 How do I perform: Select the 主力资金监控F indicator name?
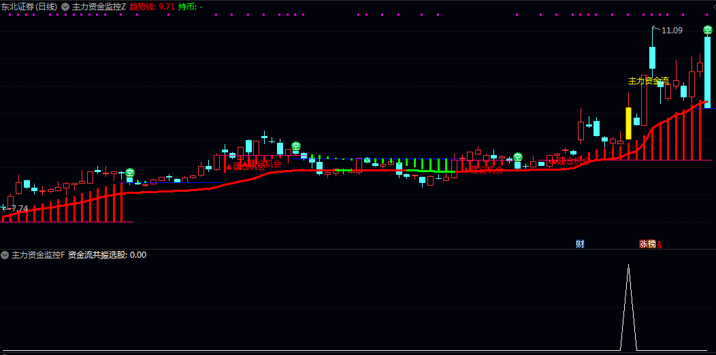click(37, 255)
